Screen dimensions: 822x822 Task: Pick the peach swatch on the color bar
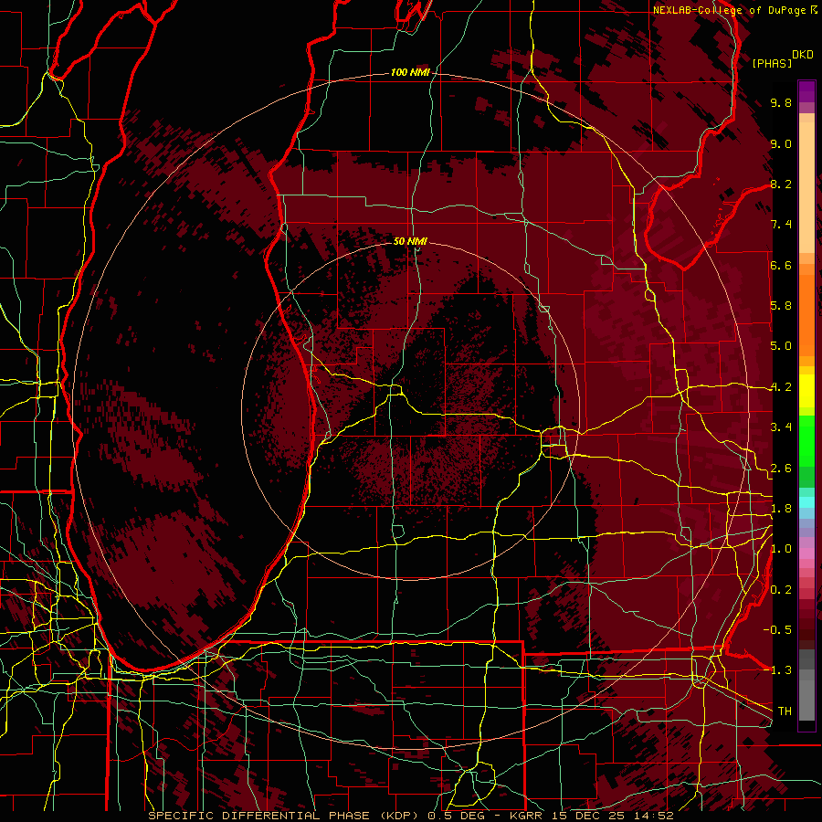[x=806, y=189]
